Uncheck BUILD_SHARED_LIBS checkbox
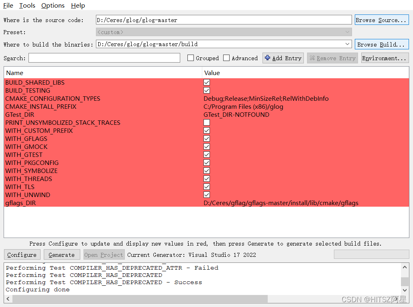This screenshot has width=413, height=307. click(x=207, y=82)
